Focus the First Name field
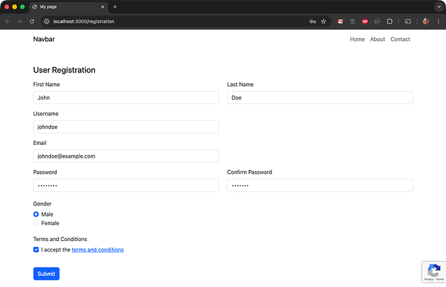The height and width of the screenshot is (287, 446). point(126,98)
